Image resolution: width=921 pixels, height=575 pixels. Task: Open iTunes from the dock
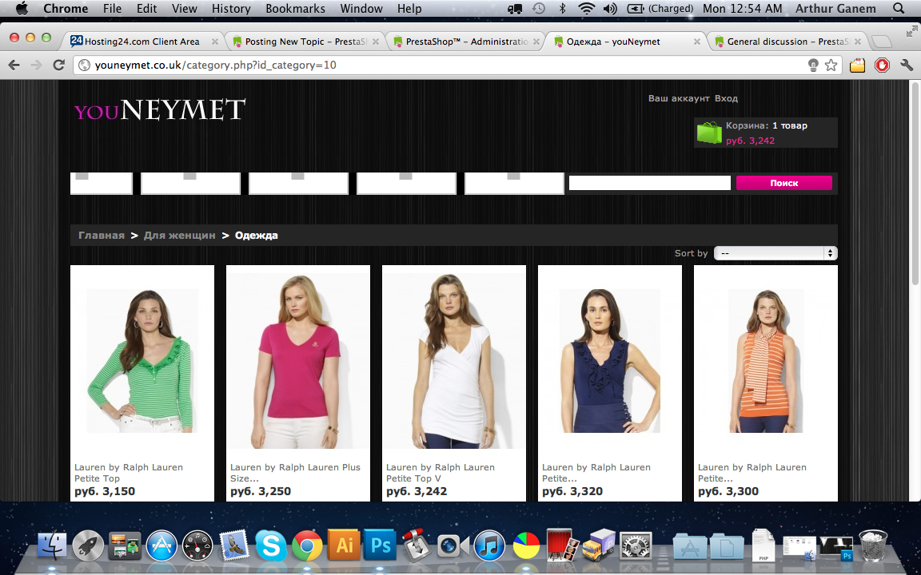489,545
